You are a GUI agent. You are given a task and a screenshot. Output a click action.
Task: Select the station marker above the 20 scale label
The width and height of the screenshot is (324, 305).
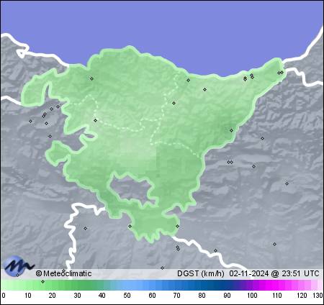click(42, 281)
